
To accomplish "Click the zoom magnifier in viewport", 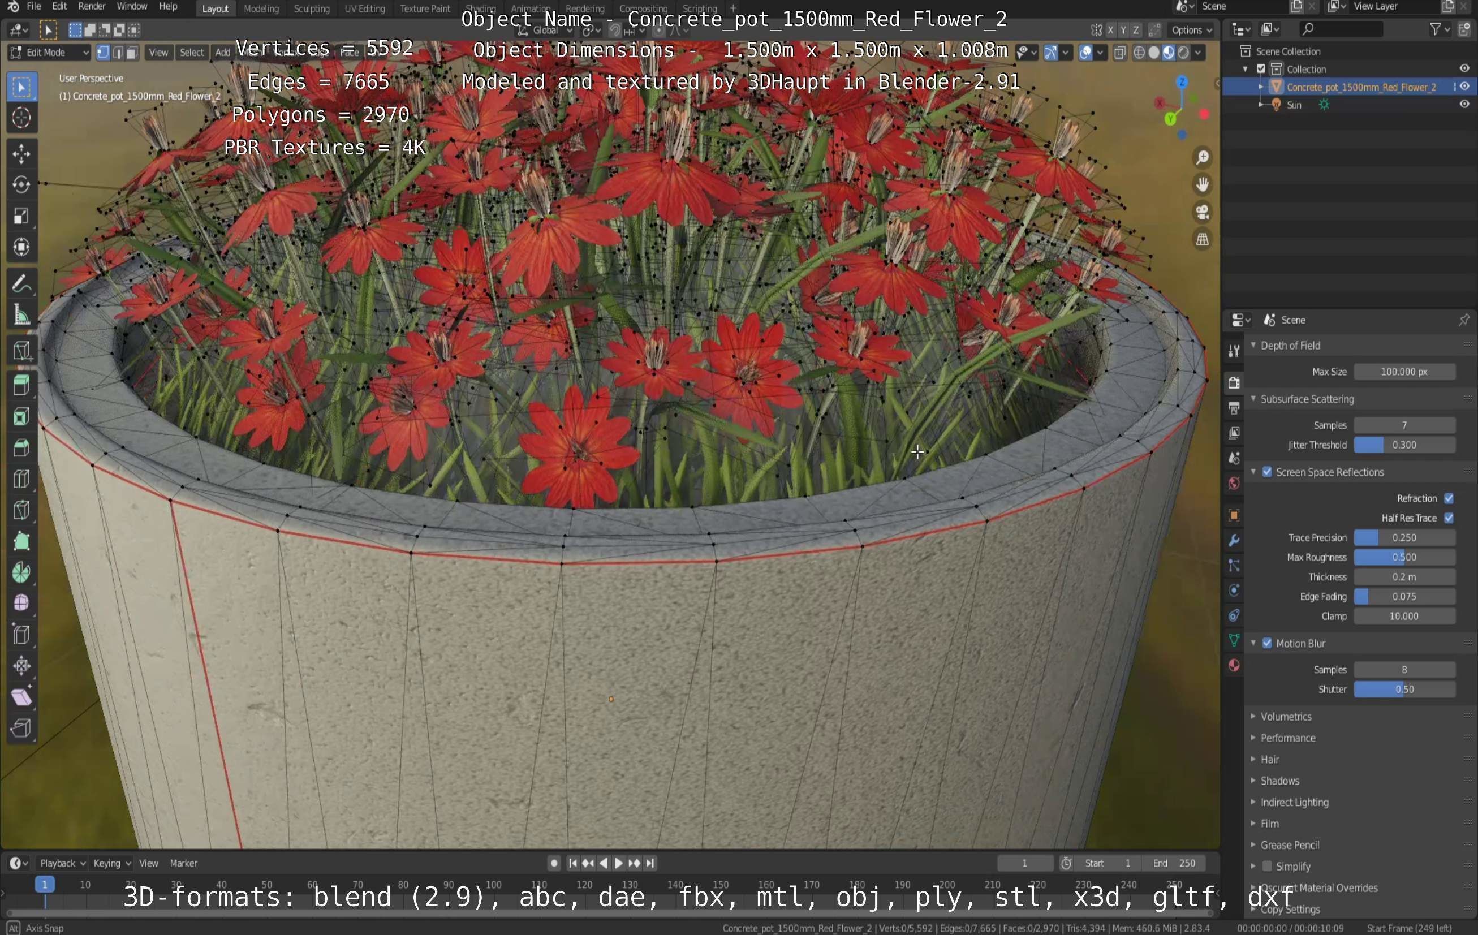I will point(1203,158).
